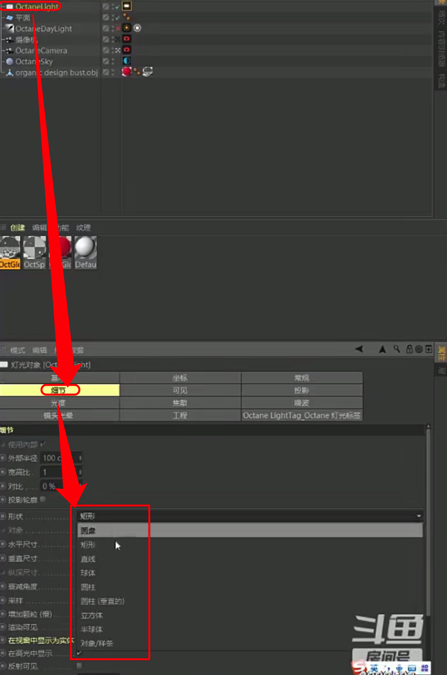Toggle layer square for OctaneLight row
This screenshot has height=675, width=447.
coord(106,6)
